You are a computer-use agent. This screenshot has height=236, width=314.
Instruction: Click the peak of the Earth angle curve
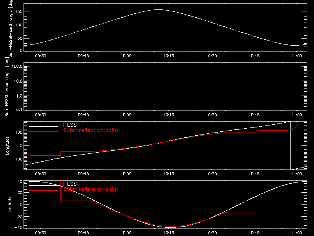click(x=159, y=9)
